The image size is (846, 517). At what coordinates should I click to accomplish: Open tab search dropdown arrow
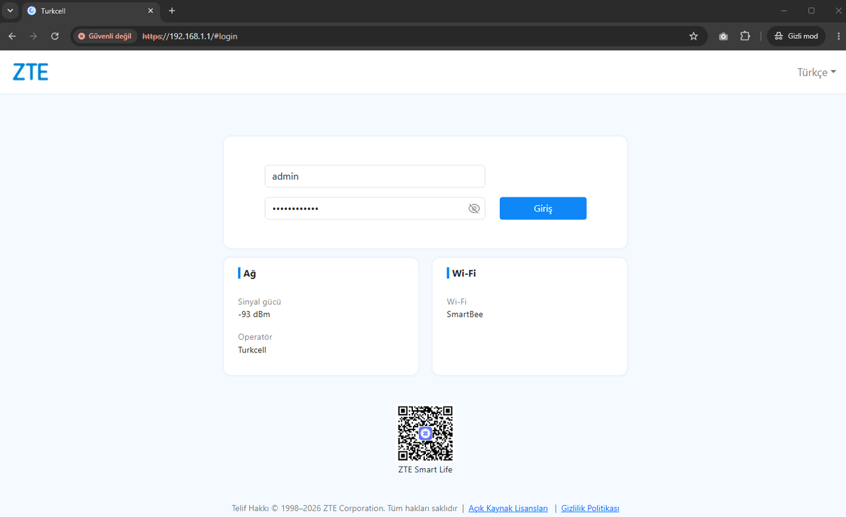coord(10,11)
